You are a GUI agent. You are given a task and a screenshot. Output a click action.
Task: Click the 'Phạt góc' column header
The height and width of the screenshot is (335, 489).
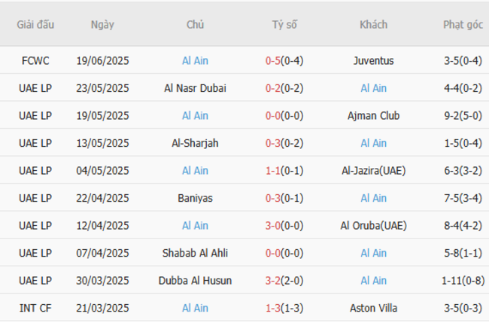point(463,24)
